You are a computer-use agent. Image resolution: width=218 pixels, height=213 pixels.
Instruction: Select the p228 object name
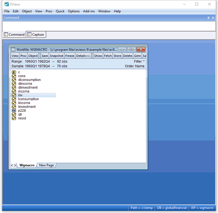(22, 111)
